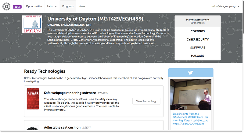Click the University of Dayton logo
This screenshot has width=244, height=133.
tap(32, 24)
